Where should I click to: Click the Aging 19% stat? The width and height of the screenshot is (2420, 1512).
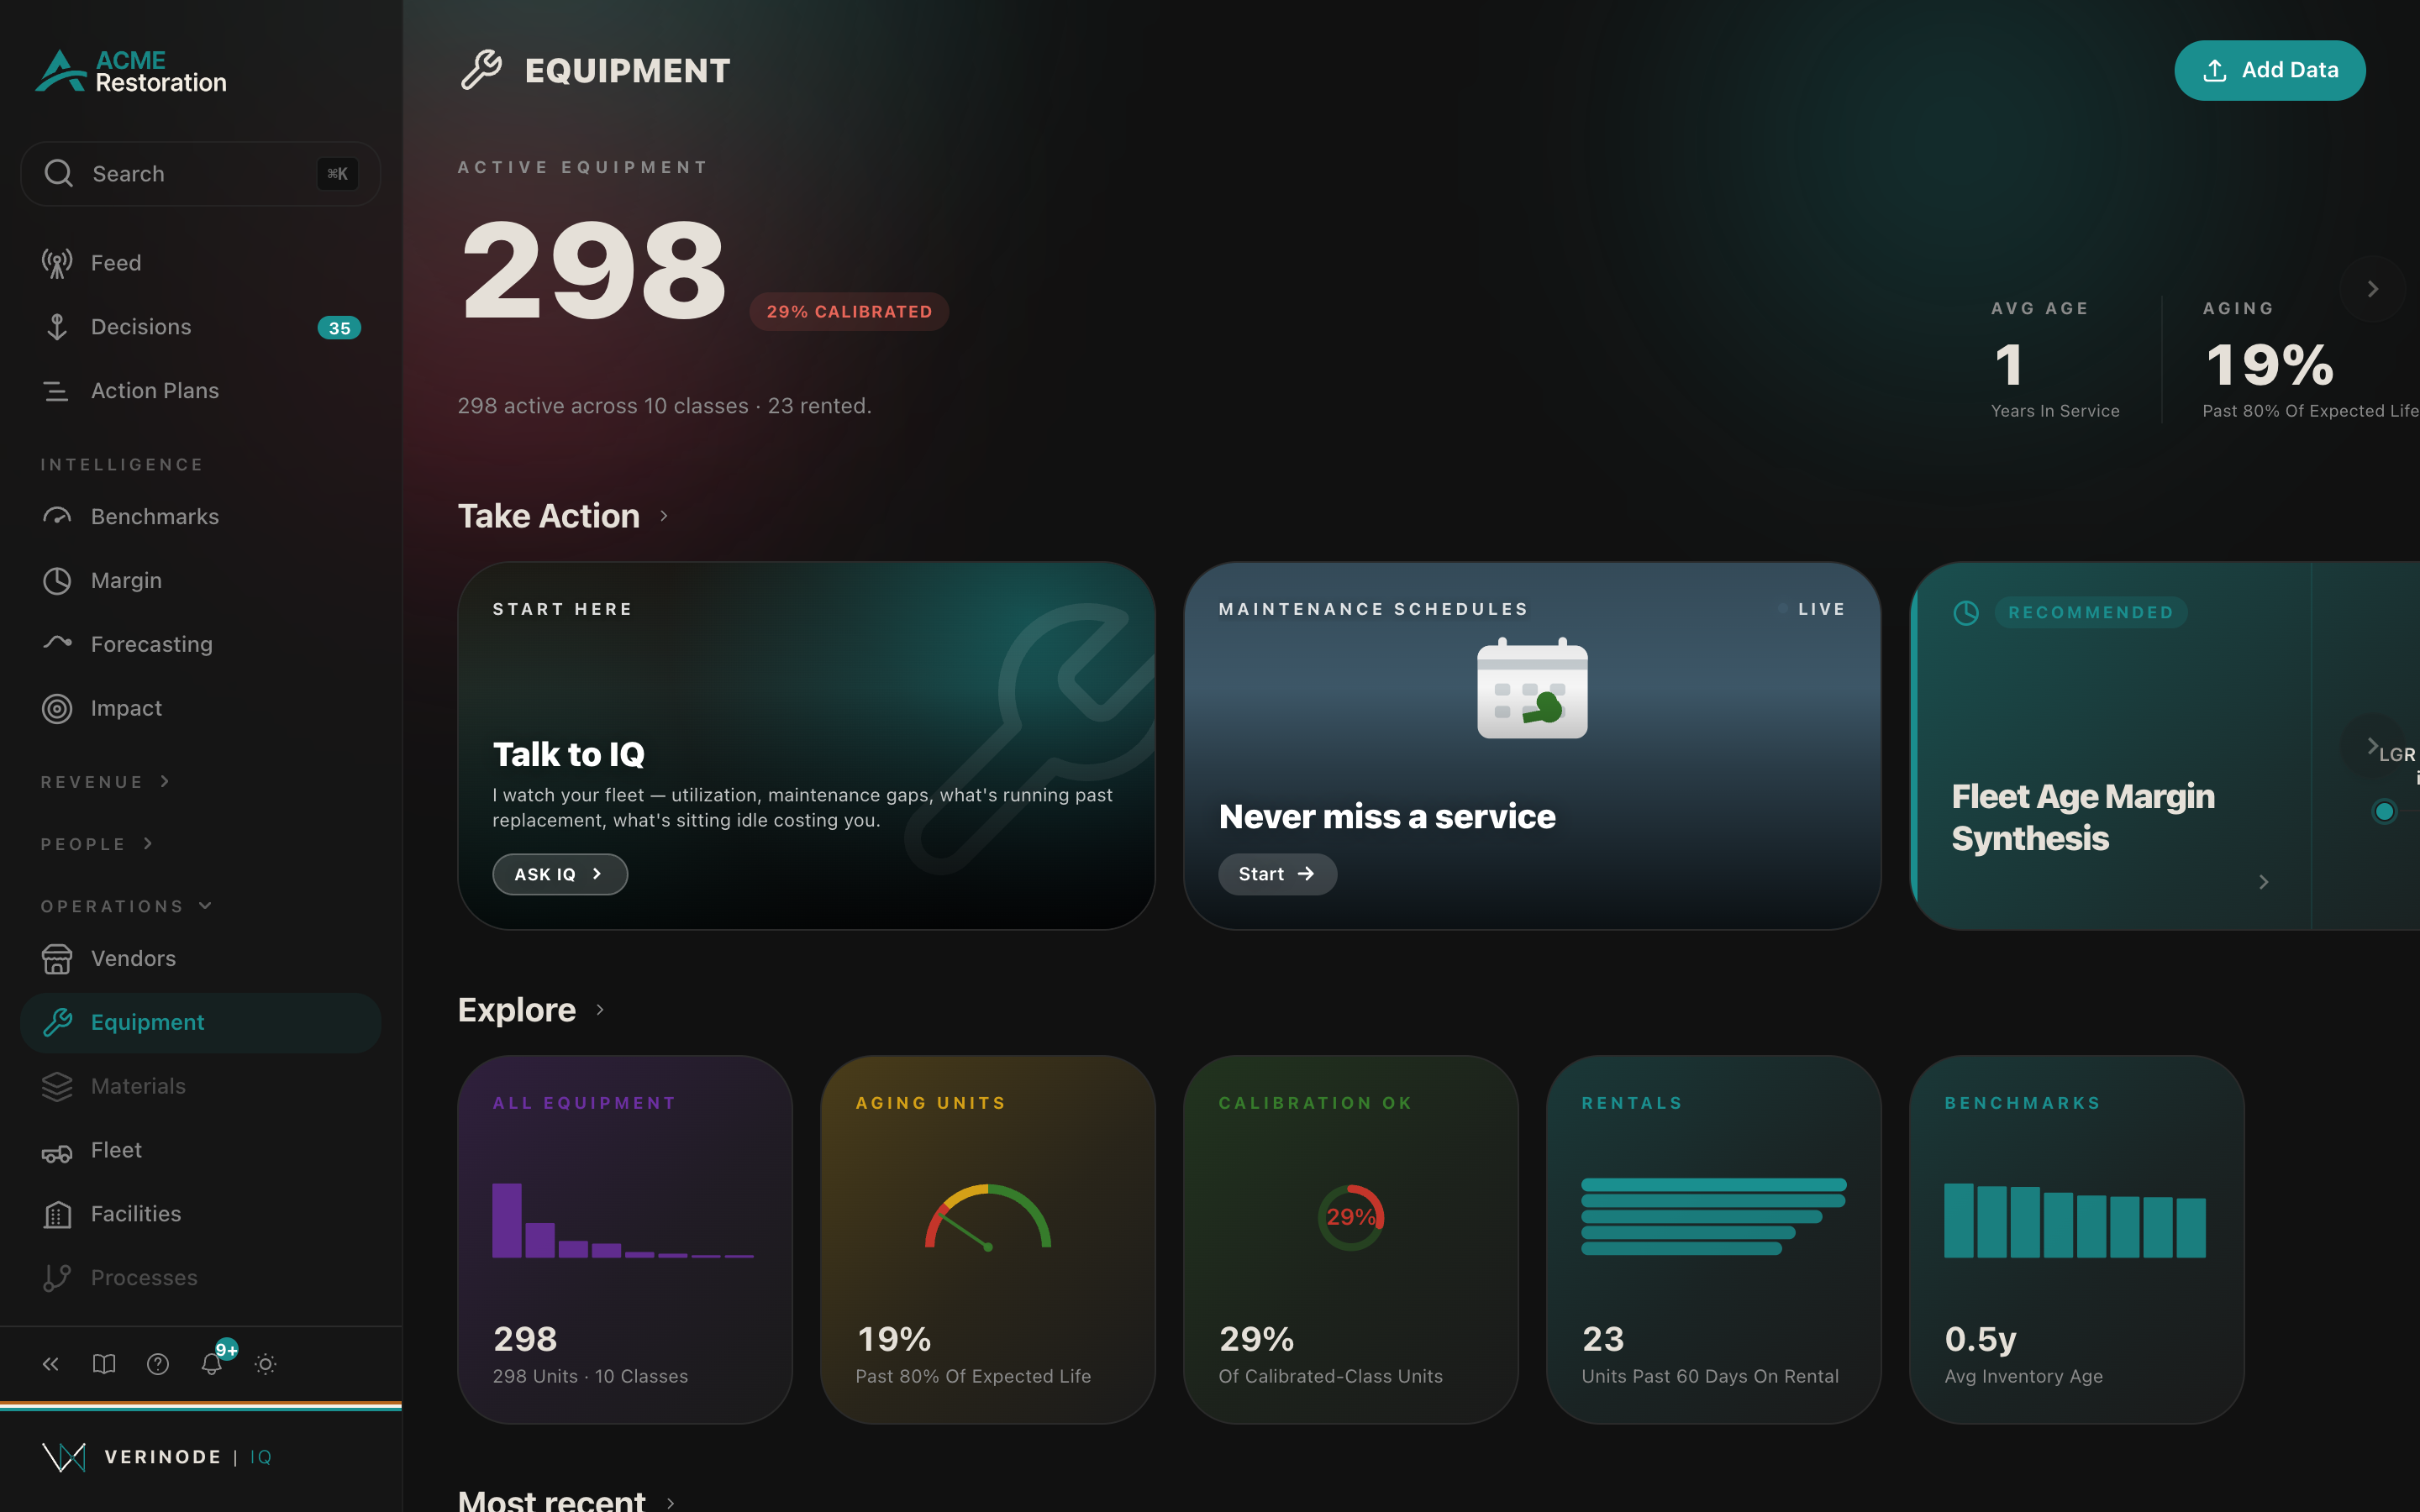2270,365
